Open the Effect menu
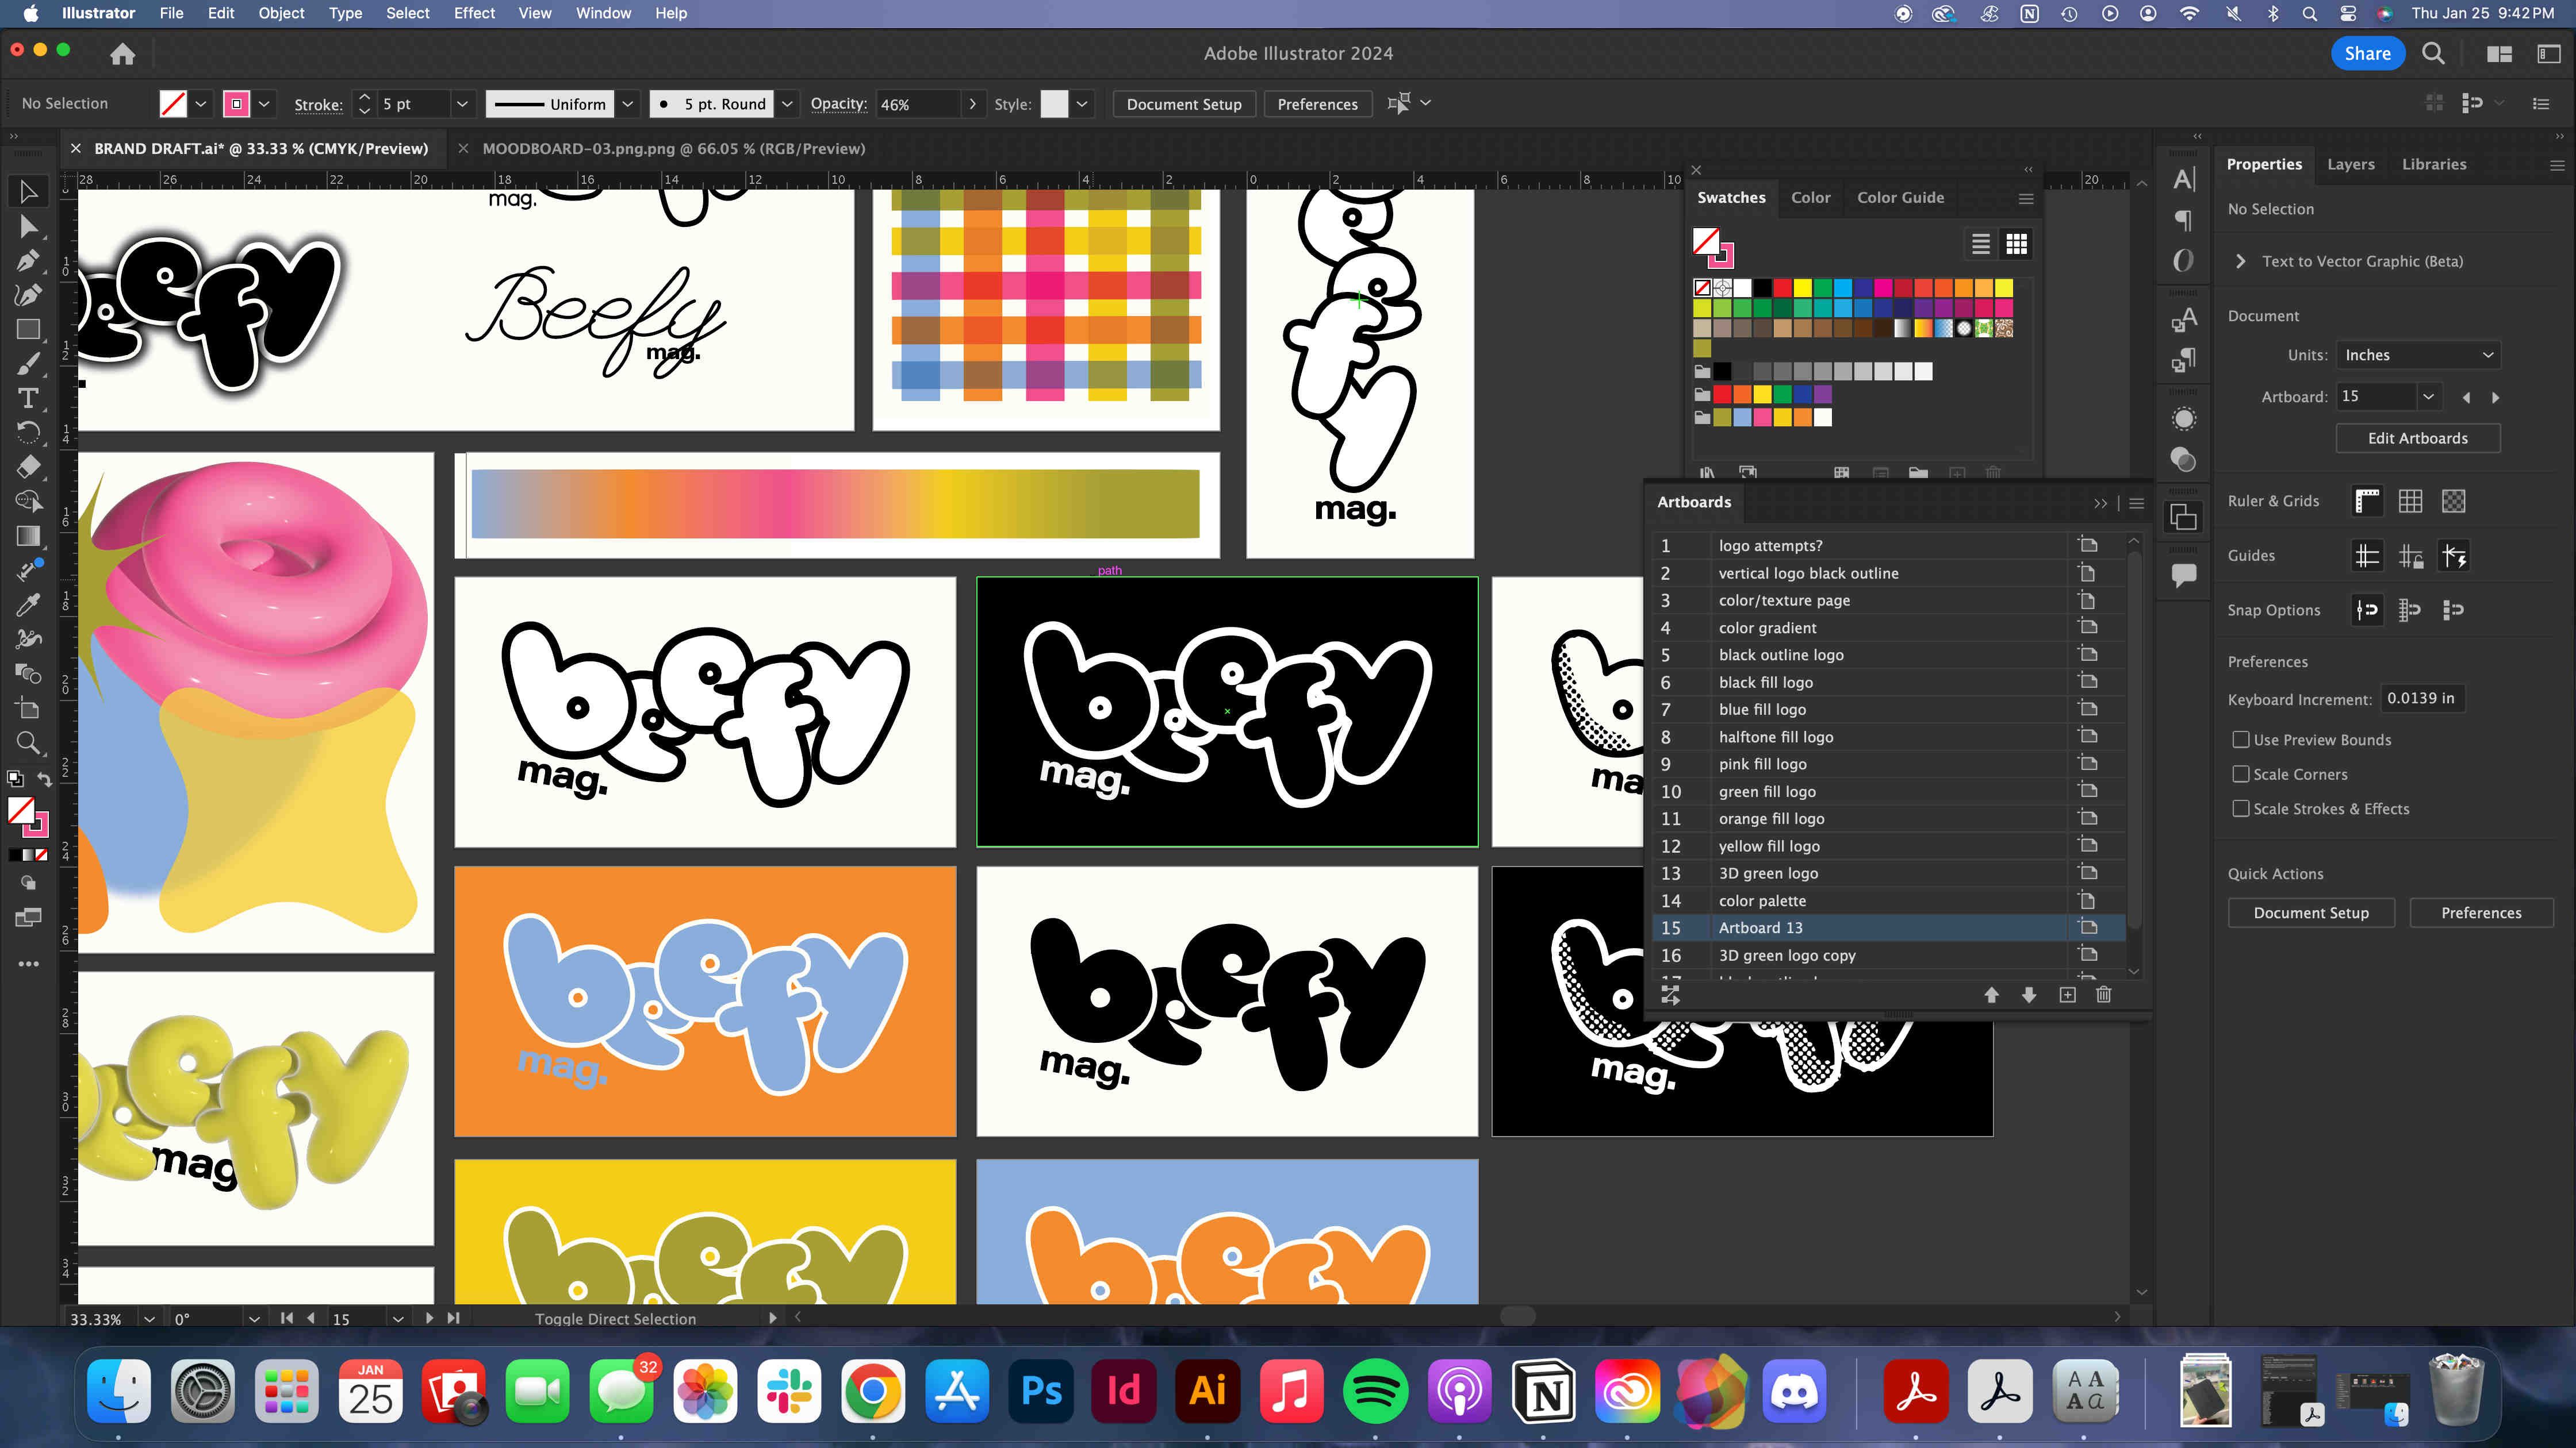Image resolution: width=2576 pixels, height=1448 pixels. tap(474, 13)
